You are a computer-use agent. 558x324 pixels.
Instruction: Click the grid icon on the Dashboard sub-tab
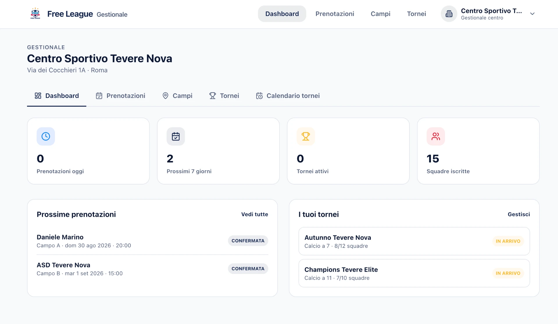38,96
